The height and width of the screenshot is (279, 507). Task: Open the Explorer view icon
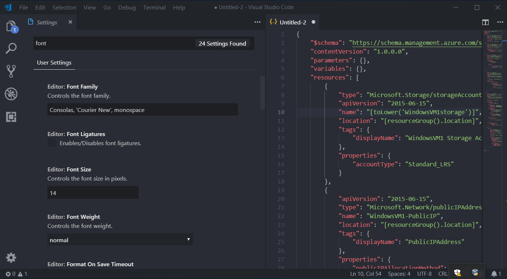click(11, 26)
